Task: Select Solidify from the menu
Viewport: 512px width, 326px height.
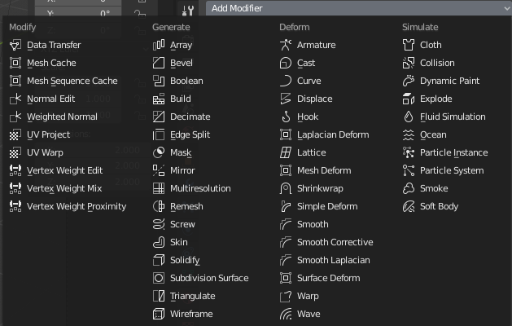Action: (x=185, y=260)
